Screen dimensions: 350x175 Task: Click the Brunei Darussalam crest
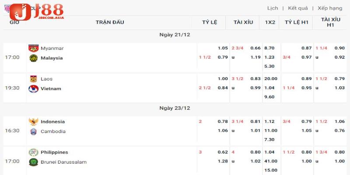(34, 162)
